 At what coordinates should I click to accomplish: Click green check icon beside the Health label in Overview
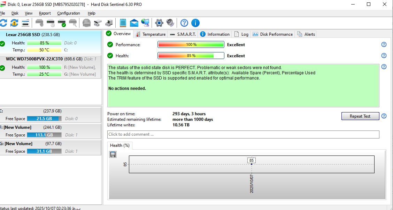[x=110, y=56]
